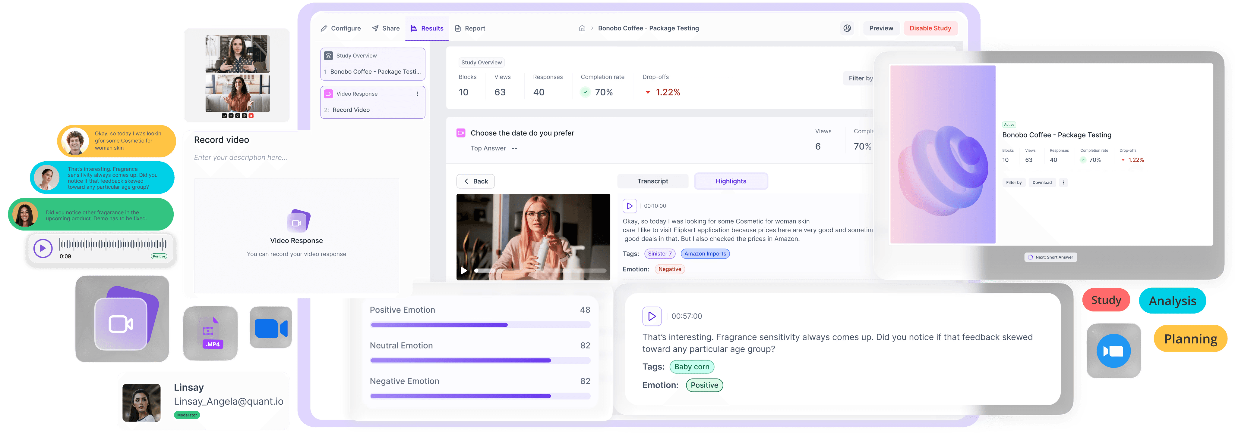Viewport: 1235px width, 433px height.
Task: Switch to the Transcript tab
Action: [652, 181]
